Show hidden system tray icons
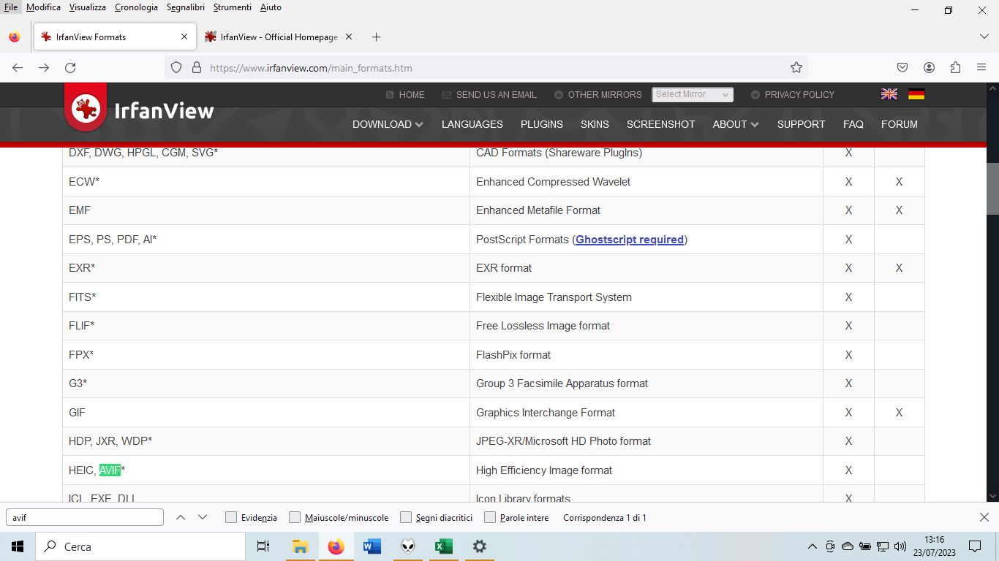The width and height of the screenshot is (999, 561). [812, 546]
